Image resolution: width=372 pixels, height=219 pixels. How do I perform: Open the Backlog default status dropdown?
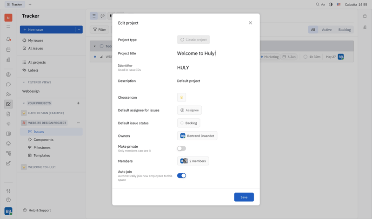189,123
